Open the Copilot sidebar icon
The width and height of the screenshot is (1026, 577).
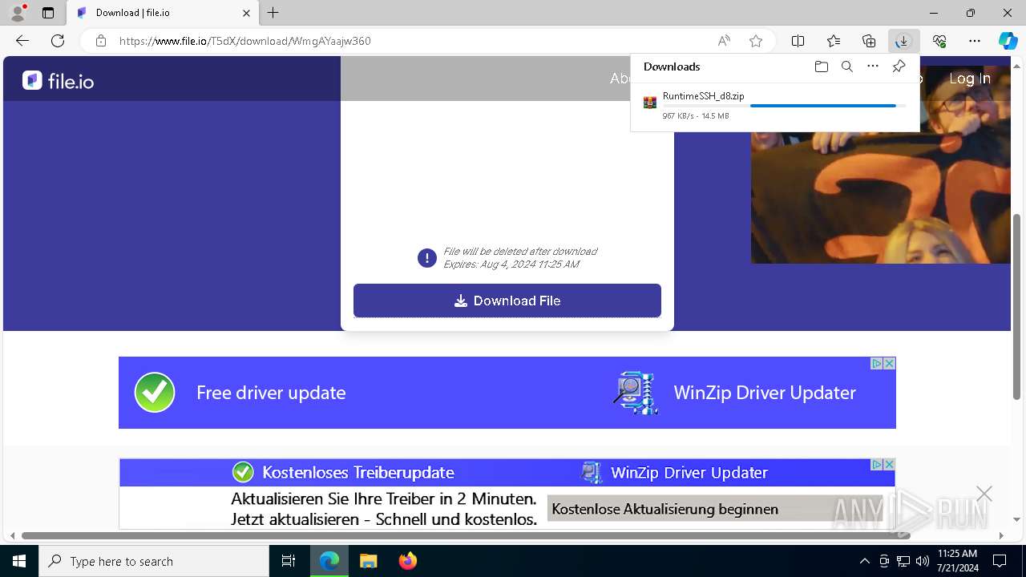(1008, 41)
